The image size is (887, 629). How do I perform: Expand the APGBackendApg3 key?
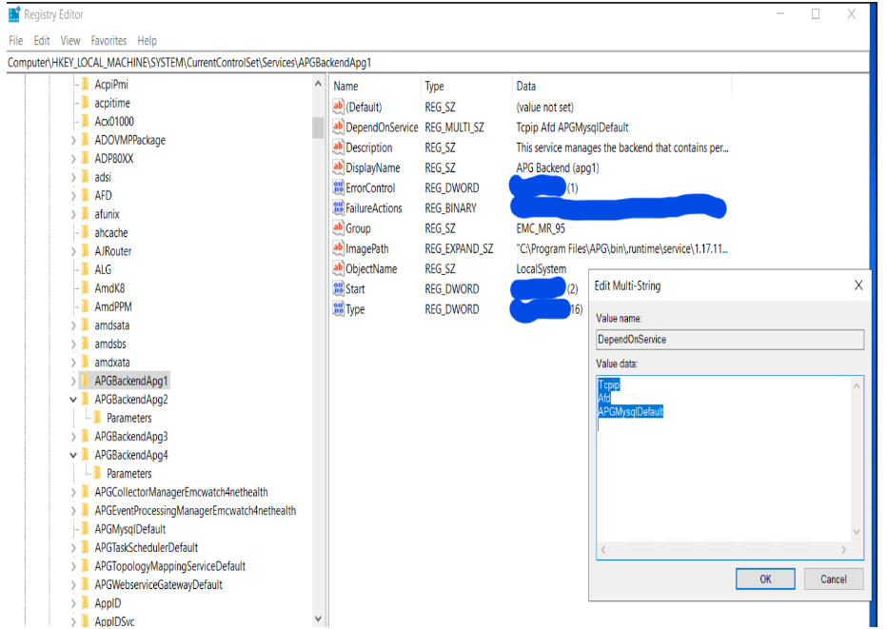click(73, 437)
